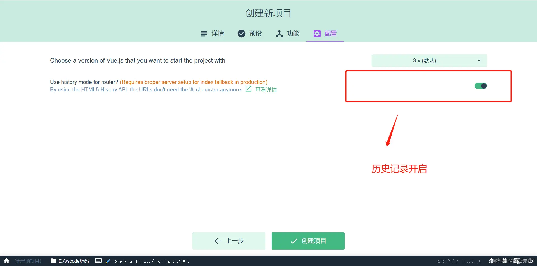This screenshot has height=266, width=537.
Task: Open the console log icon in status bar
Action: tap(98, 261)
